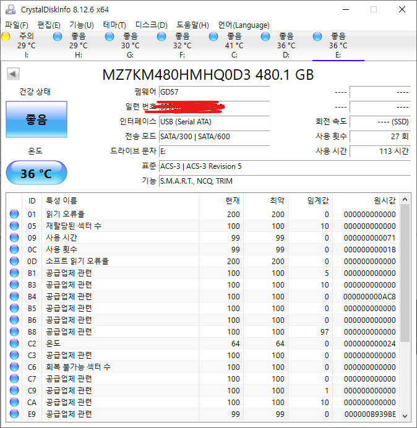
Task: Click the status icon for attribute B5
Action: (14, 308)
